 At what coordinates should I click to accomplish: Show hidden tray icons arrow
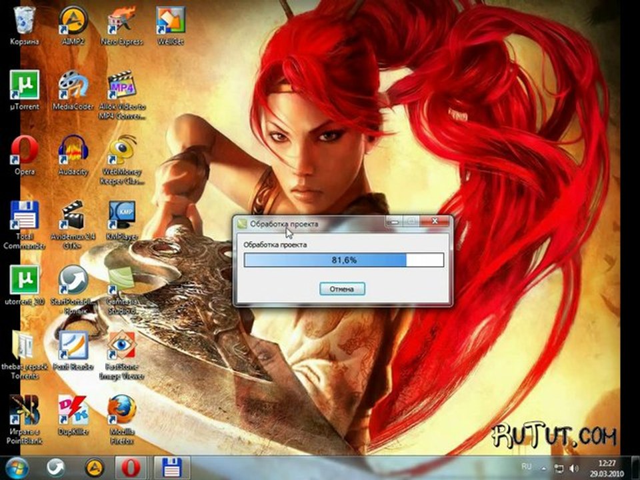pyautogui.click(x=544, y=468)
